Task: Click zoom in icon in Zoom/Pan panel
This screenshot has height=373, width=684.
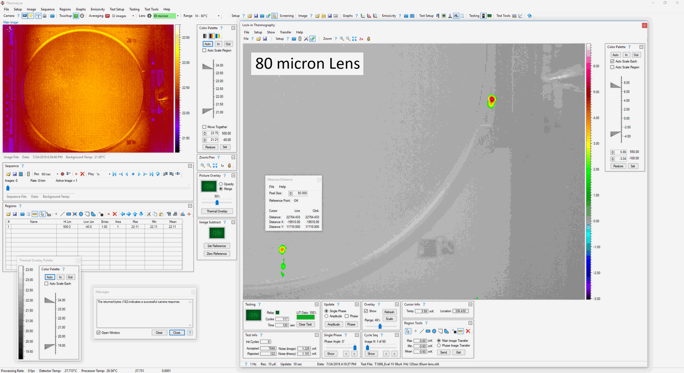Action: (202, 166)
